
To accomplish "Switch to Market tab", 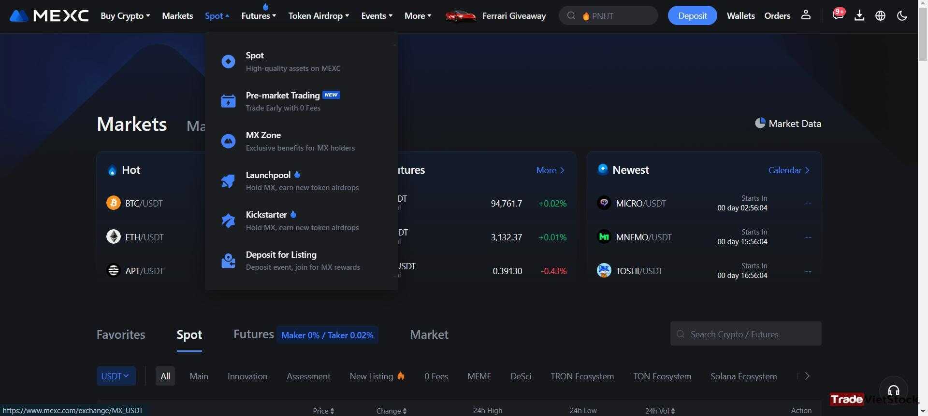I will (x=429, y=334).
